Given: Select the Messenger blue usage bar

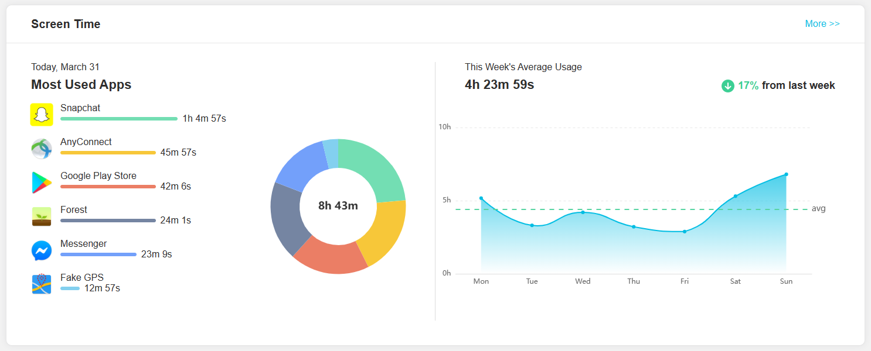Looking at the screenshot, I should pos(98,254).
